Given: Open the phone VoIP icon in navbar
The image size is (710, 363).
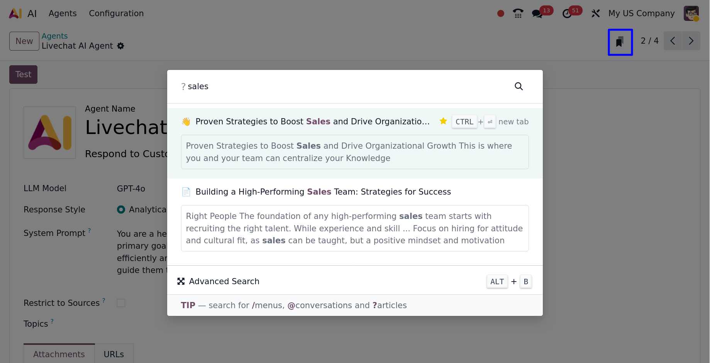Looking at the screenshot, I should [x=518, y=14].
